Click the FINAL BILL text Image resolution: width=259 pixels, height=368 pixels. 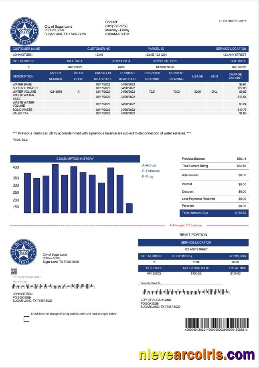(x=20, y=140)
